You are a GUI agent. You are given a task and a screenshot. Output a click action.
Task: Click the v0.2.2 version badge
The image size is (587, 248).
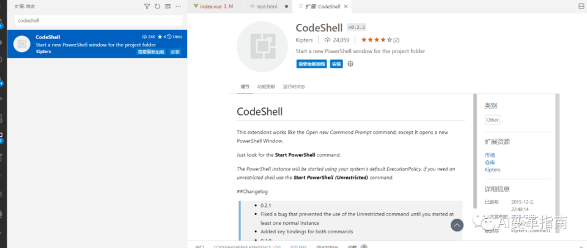click(356, 27)
